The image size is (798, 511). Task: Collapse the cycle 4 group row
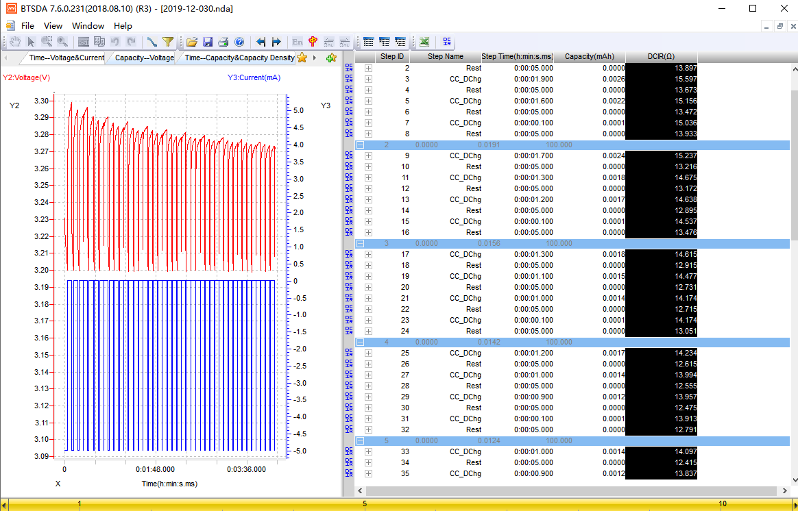(361, 342)
